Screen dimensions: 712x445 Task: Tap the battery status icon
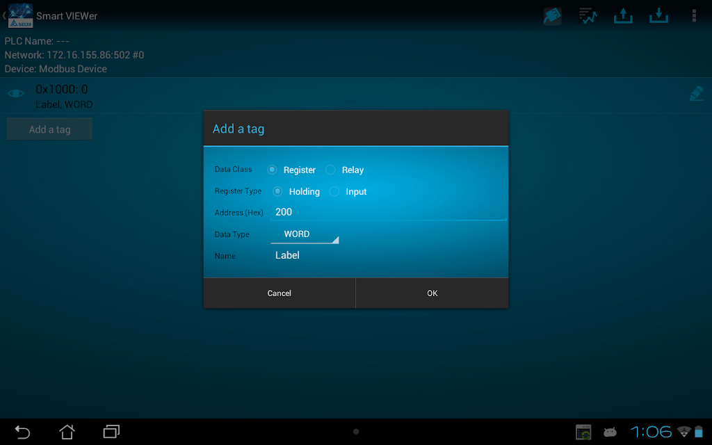pyautogui.click(x=699, y=432)
